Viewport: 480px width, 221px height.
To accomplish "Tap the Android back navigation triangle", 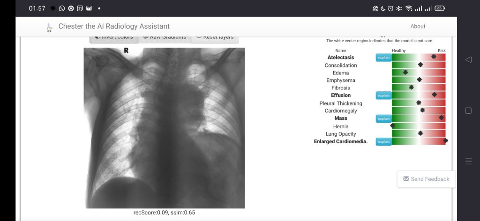I will [x=468, y=59].
